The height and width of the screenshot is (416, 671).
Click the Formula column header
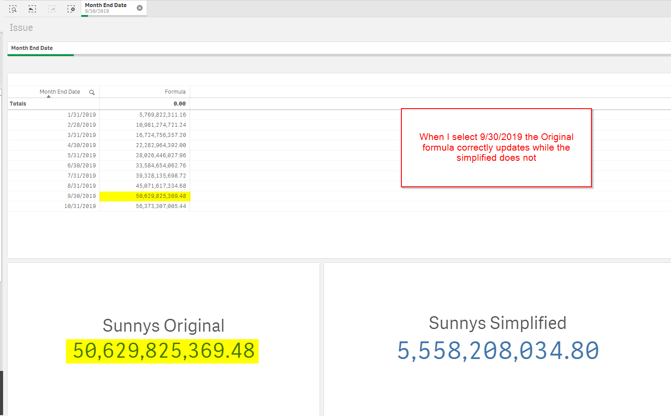click(175, 92)
